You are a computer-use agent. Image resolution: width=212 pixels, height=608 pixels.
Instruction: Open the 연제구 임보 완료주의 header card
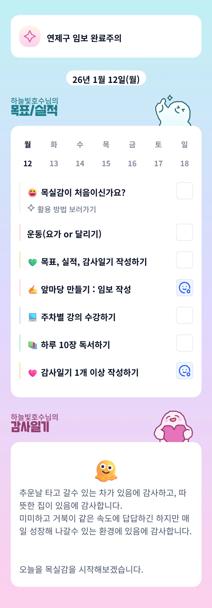click(106, 37)
